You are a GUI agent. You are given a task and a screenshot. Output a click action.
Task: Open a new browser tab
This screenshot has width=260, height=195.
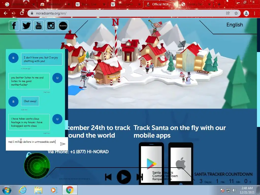pos(219,4)
